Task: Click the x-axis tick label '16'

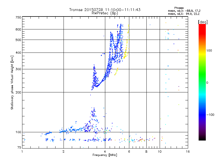Action: pos(188,152)
